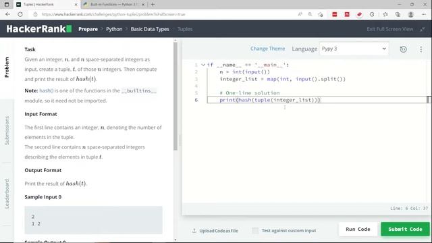Reset code with the history clock icon
432x243 pixels.
click(x=404, y=49)
